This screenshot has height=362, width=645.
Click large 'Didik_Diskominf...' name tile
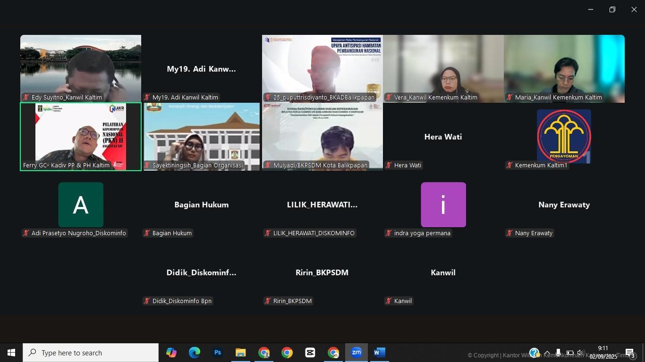(201, 272)
